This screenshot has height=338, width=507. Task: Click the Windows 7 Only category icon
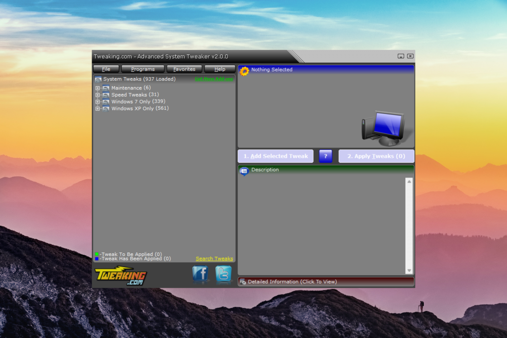[x=106, y=101]
